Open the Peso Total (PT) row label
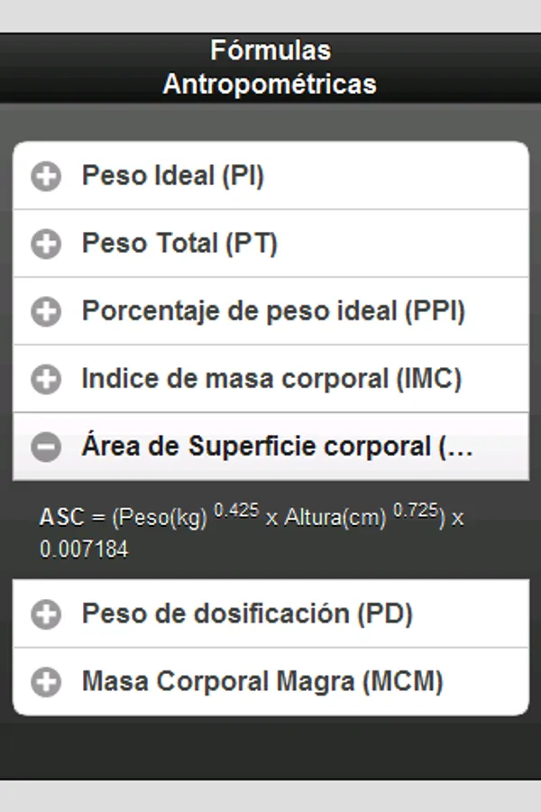Image resolution: width=541 pixels, height=812 pixels. 179,244
